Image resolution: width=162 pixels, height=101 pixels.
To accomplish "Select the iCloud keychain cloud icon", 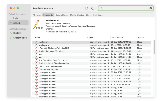I will pos(11,23).
